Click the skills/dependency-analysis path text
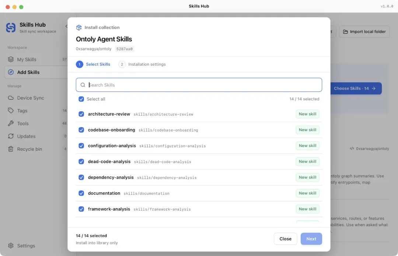Screen dimensions: 398x256 pos(167,178)
